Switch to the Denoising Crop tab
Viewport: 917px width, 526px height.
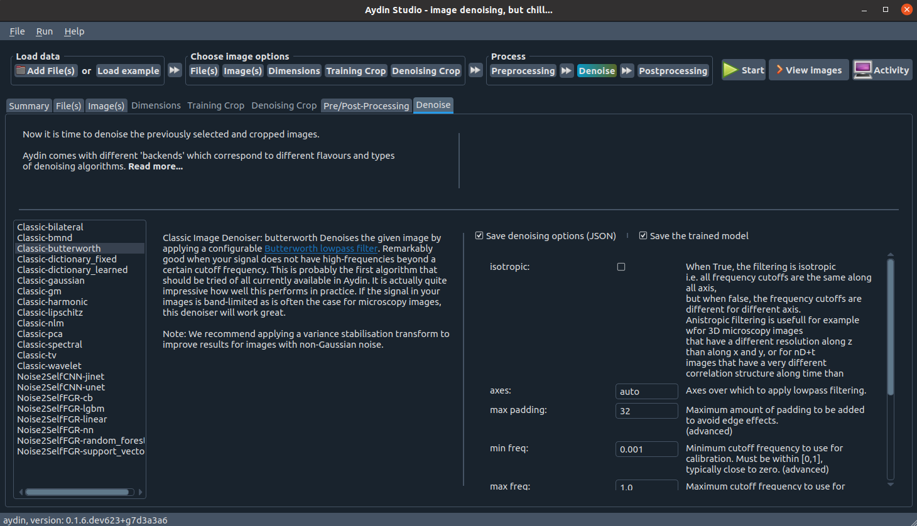tap(284, 105)
